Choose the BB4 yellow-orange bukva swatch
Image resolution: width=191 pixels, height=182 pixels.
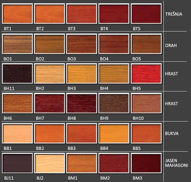(x=114, y=134)
